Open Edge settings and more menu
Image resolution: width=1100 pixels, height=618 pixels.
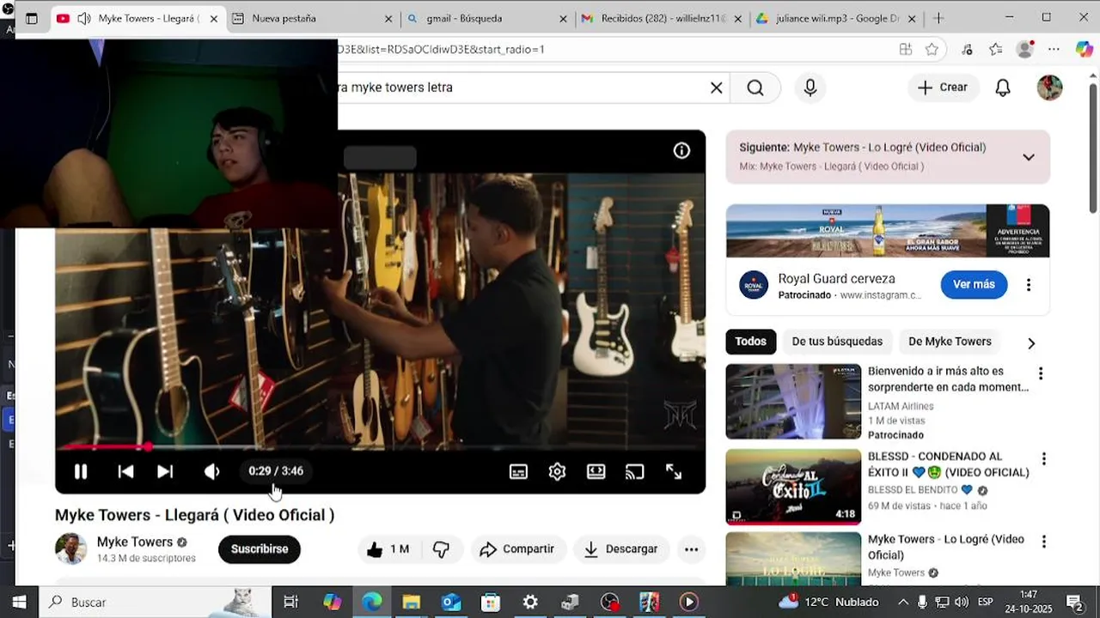(1054, 50)
